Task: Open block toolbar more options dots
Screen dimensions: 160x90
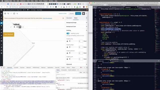Action: [x=23, y=27]
